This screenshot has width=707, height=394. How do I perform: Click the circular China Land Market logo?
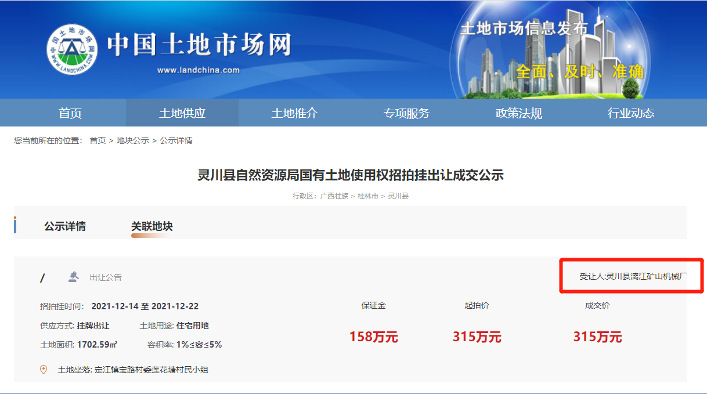(x=73, y=49)
